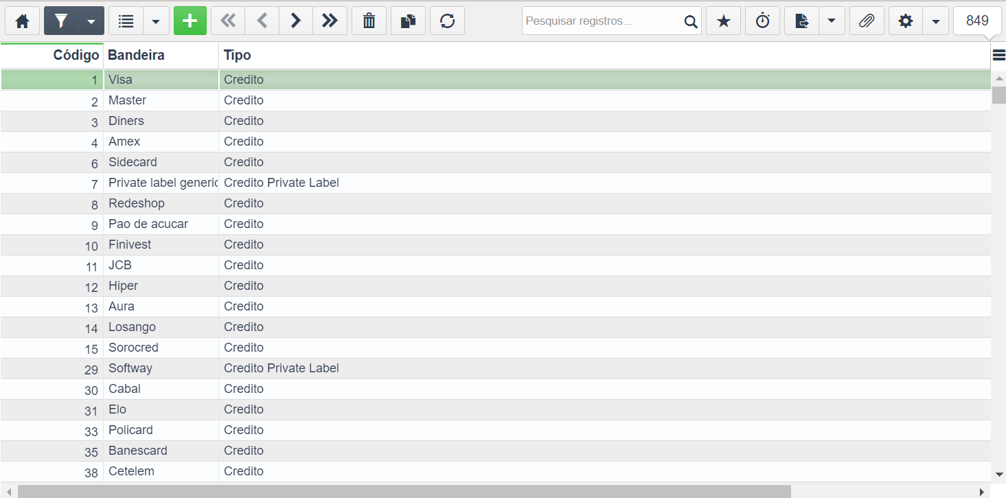The width and height of the screenshot is (1006, 498).
Task: Sort by the Tipo column header
Action: click(x=604, y=56)
